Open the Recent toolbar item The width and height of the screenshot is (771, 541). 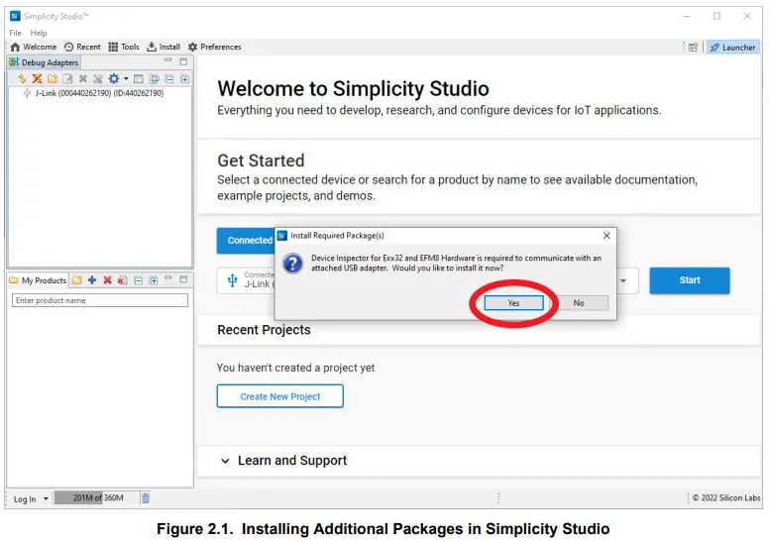coord(82,47)
